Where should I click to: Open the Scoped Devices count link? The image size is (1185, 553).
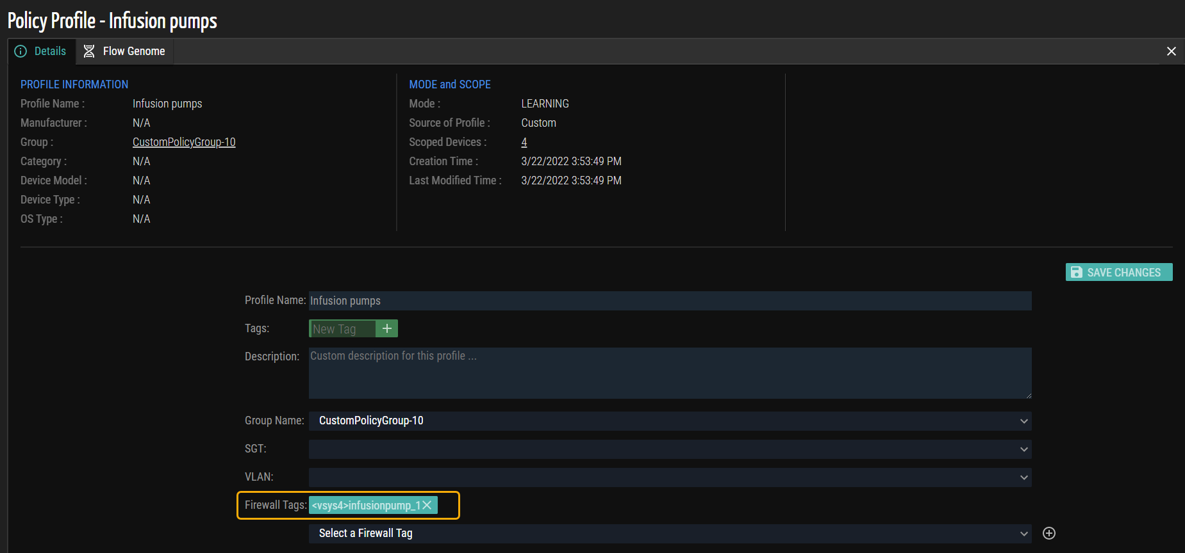click(524, 142)
